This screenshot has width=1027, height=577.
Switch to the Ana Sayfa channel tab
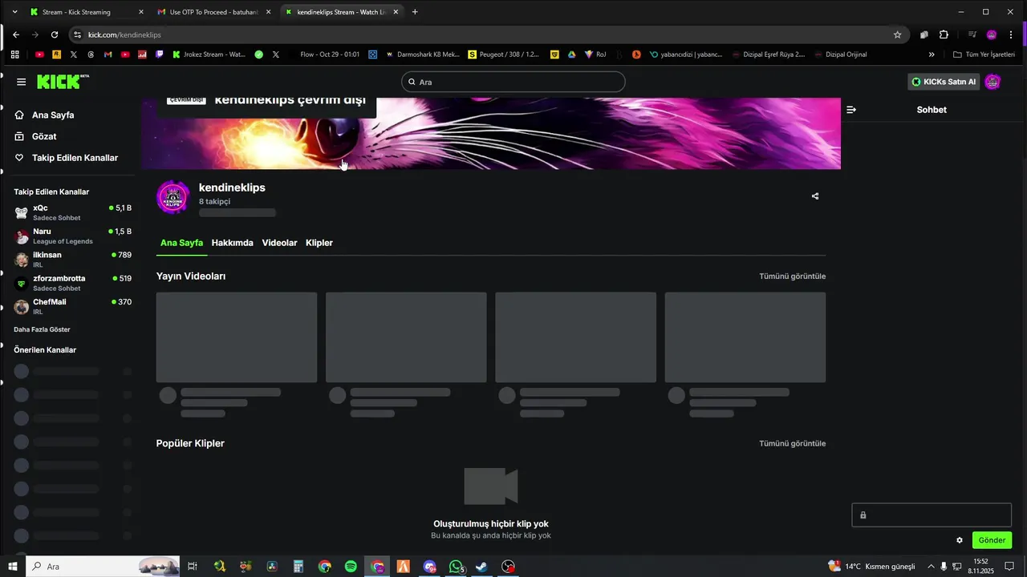click(181, 243)
